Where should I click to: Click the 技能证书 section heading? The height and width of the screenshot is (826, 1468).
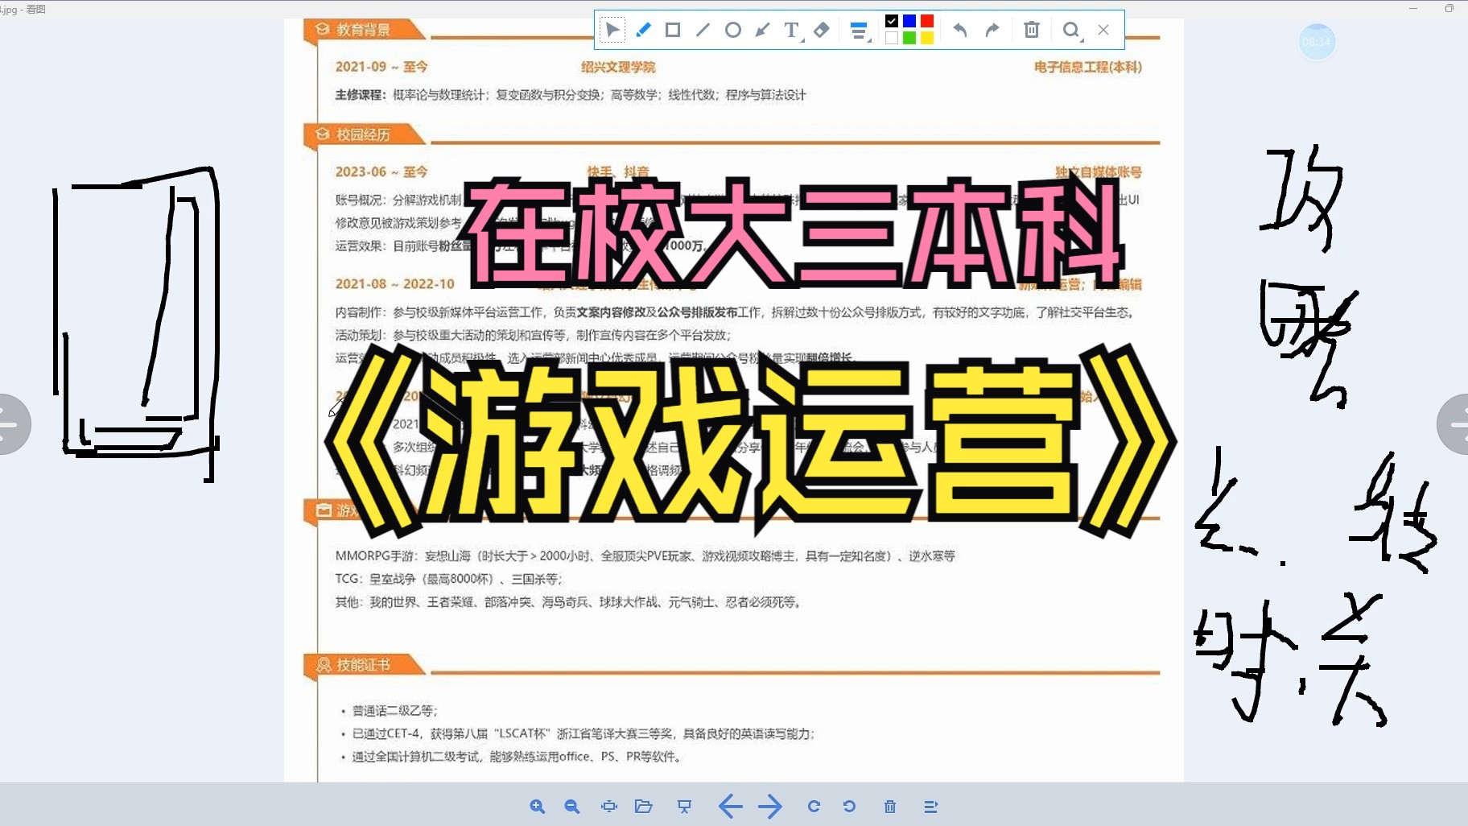pyautogui.click(x=363, y=665)
